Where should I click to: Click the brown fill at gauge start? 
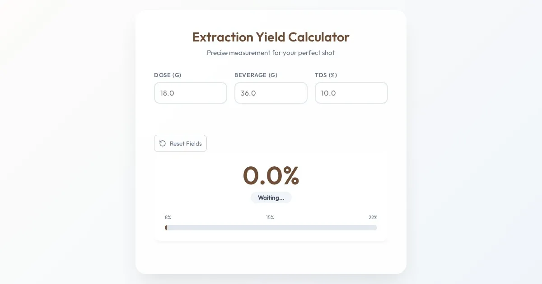pyautogui.click(x=166, y=228)
